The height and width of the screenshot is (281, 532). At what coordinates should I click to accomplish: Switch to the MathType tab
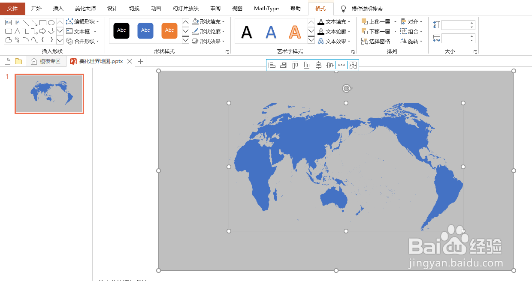[x=266, y=9]
